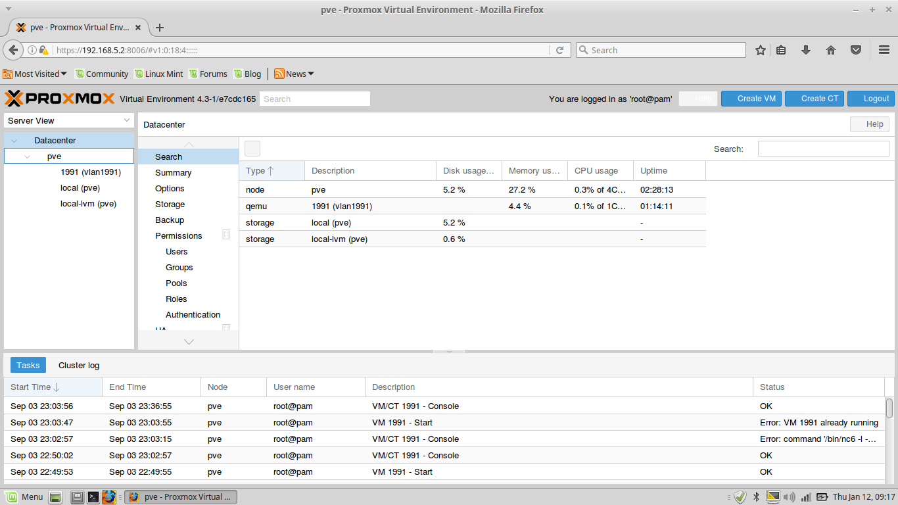Select VM 1991 (vlan1991) in tree
898x505 pixels.
(x=91, y=172)
